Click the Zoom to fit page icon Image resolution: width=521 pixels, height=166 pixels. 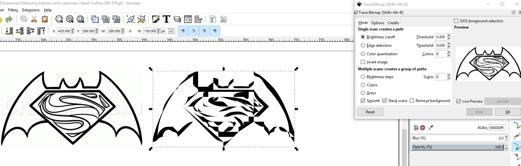coord(81,19)
